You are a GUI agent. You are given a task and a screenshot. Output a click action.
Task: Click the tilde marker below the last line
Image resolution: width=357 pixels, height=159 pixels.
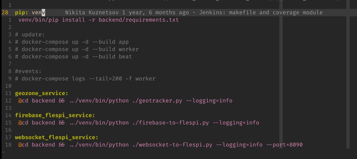click(x=3, y=152)
